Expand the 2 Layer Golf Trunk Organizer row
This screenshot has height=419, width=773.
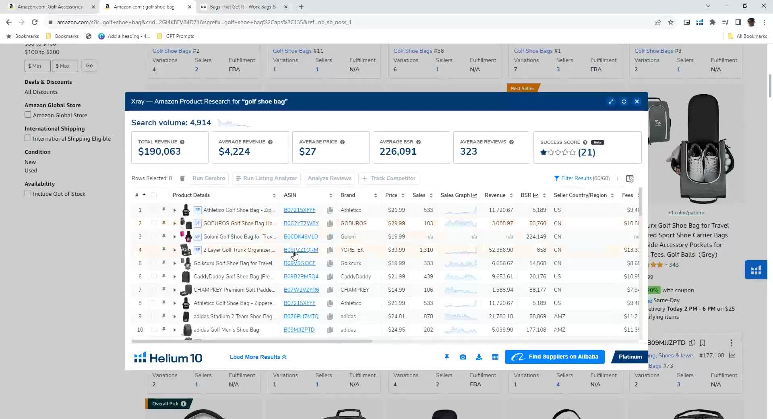tap(175, 250)
